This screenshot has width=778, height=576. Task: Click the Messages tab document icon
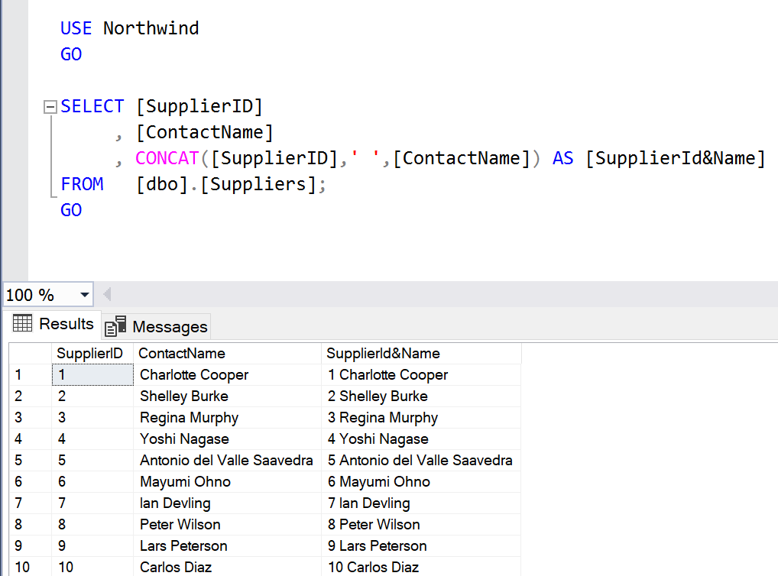point(115,326)
